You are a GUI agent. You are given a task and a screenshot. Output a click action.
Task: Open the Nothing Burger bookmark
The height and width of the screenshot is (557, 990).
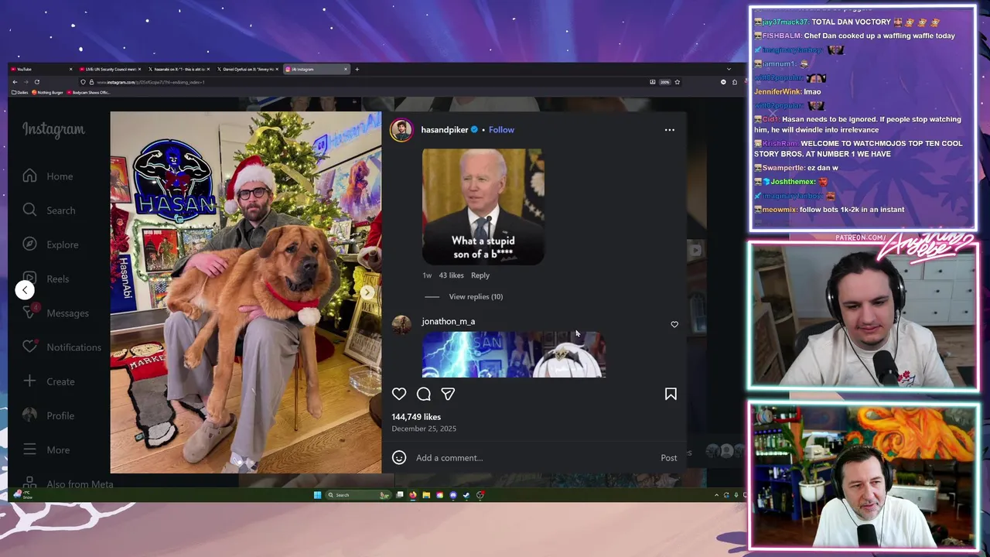pyautogui.click(x=48, y=92)
